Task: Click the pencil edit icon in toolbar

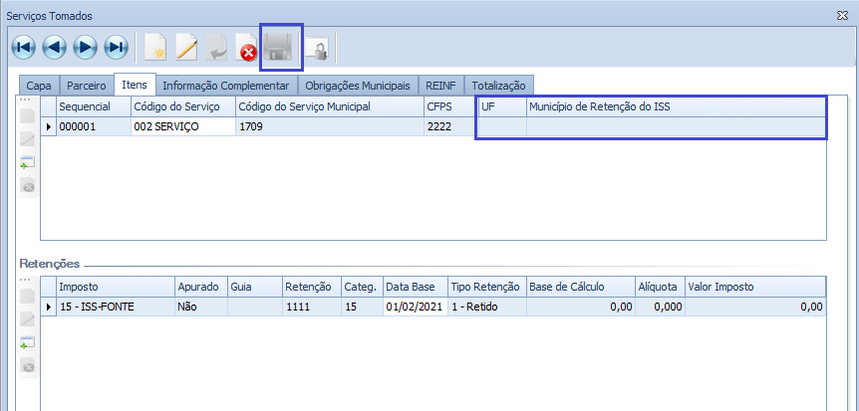Action: tap(186, 47)
